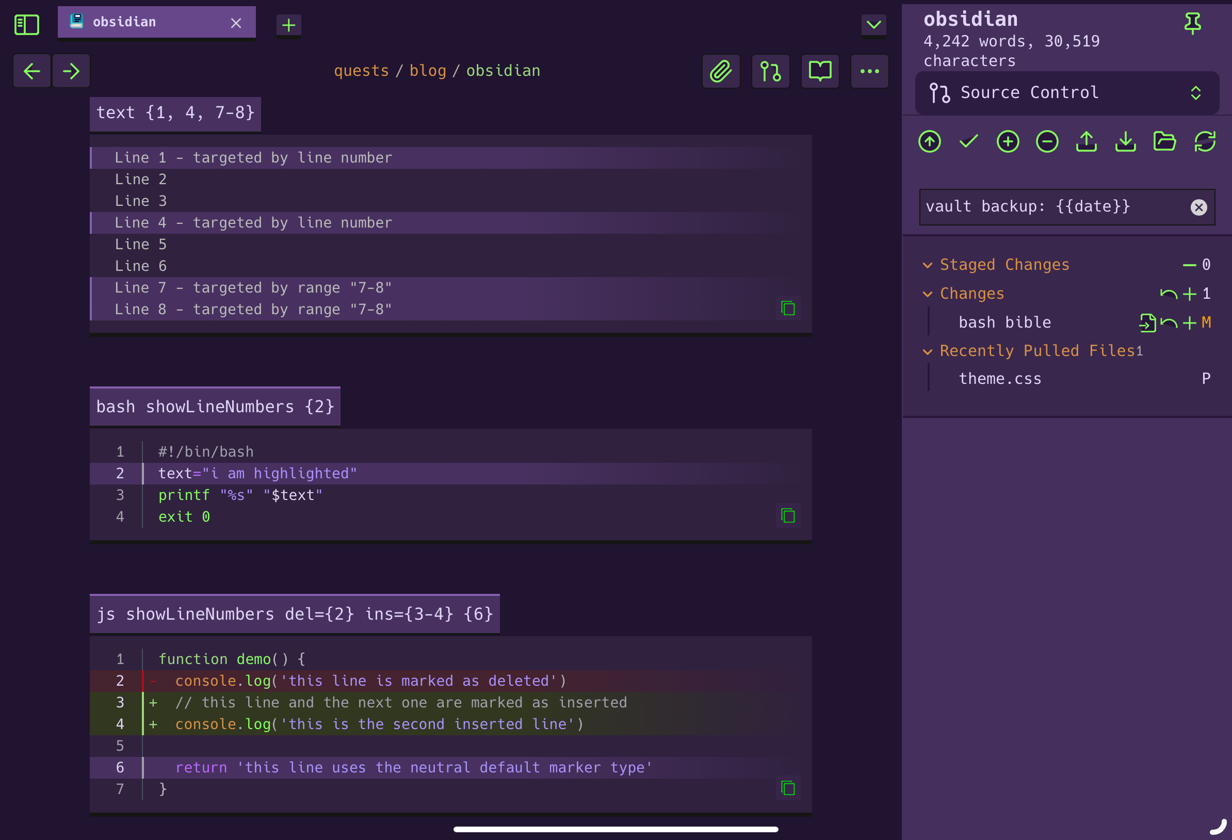Open the Source Control view selector
The height and width of the screenshot is (840, 1232).
[1066, 93]
